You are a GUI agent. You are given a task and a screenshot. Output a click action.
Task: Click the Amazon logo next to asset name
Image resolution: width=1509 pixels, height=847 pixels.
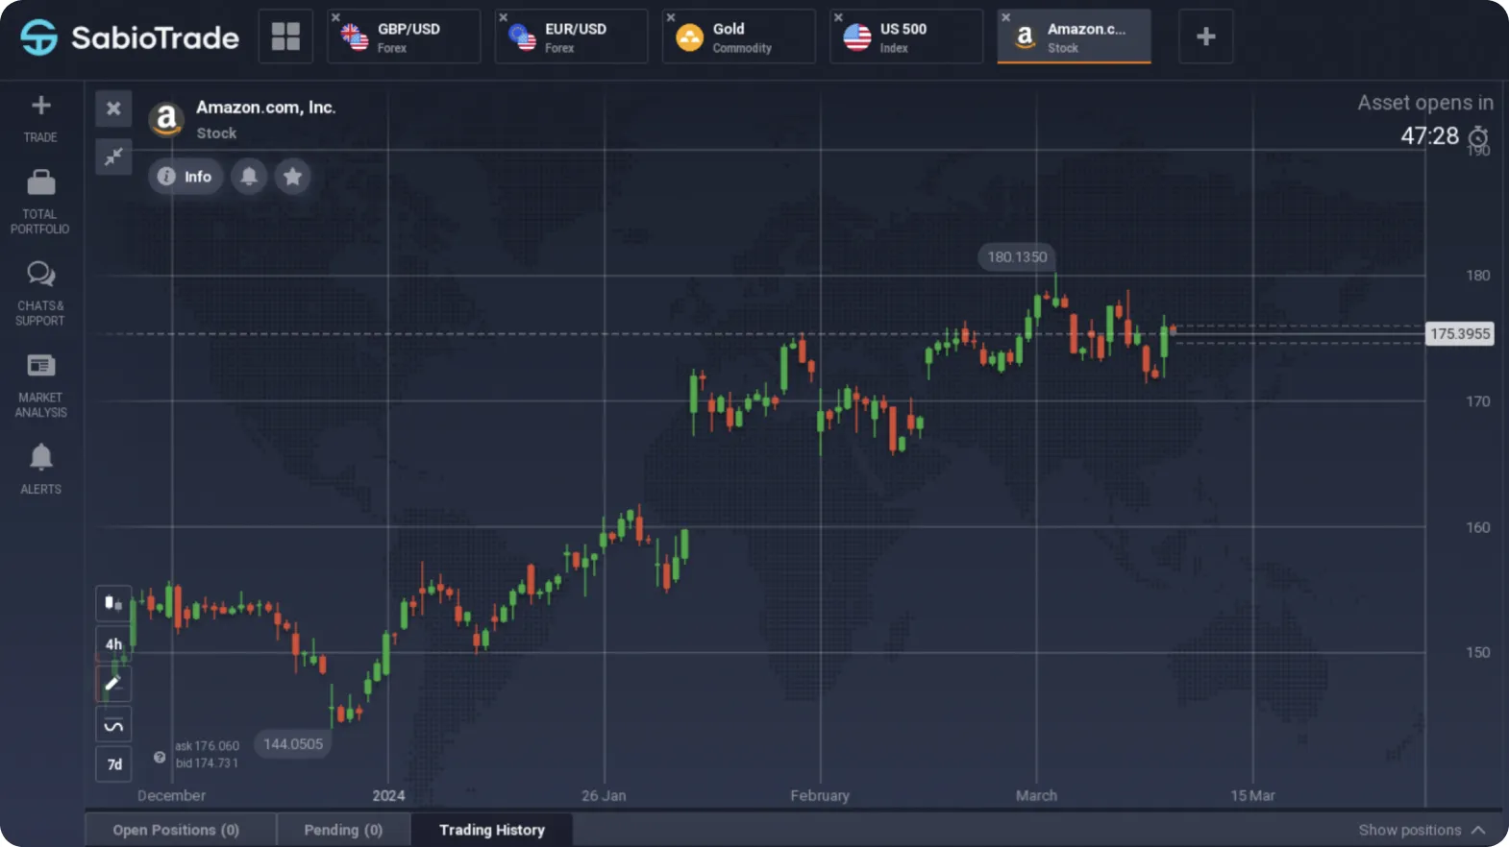[166, 119]
